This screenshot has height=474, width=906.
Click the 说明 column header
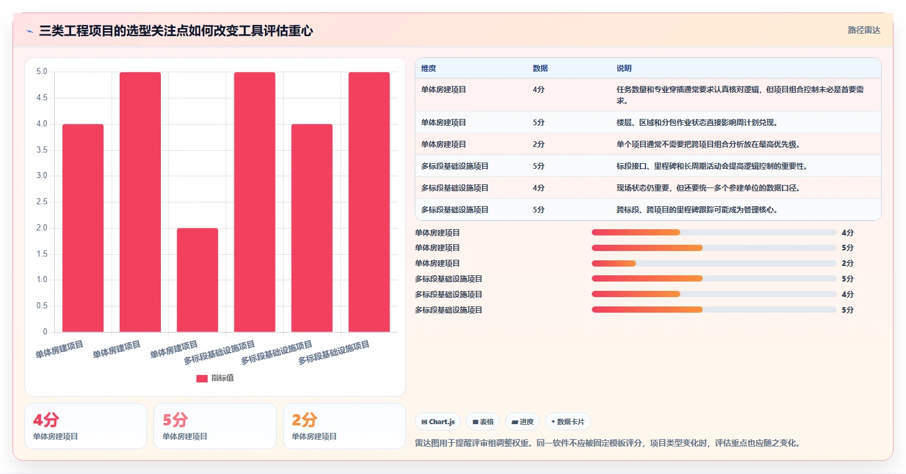[x=624, y=69]
